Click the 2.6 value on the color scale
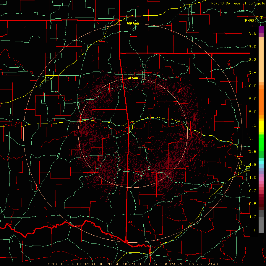The height and width of the screenshot is (266, 266). (253, 152)
